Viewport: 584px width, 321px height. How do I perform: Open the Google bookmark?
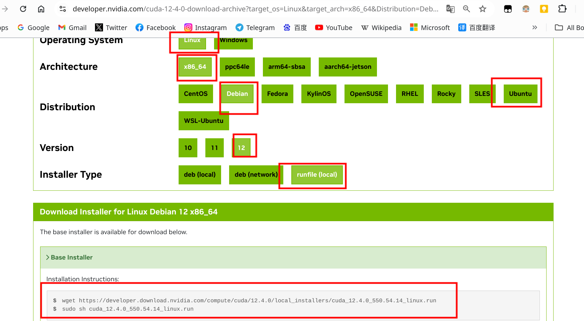click(33, 28)
